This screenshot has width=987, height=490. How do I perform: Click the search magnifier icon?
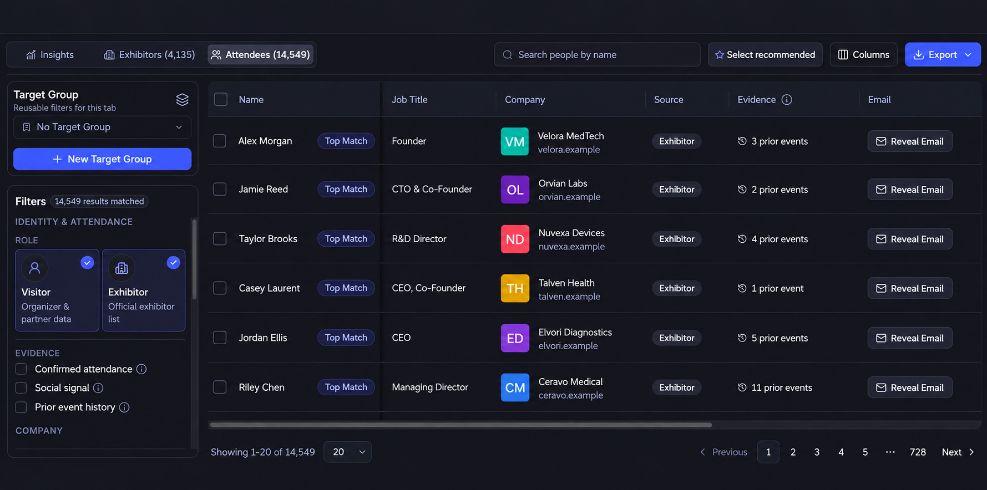(507, 55)
